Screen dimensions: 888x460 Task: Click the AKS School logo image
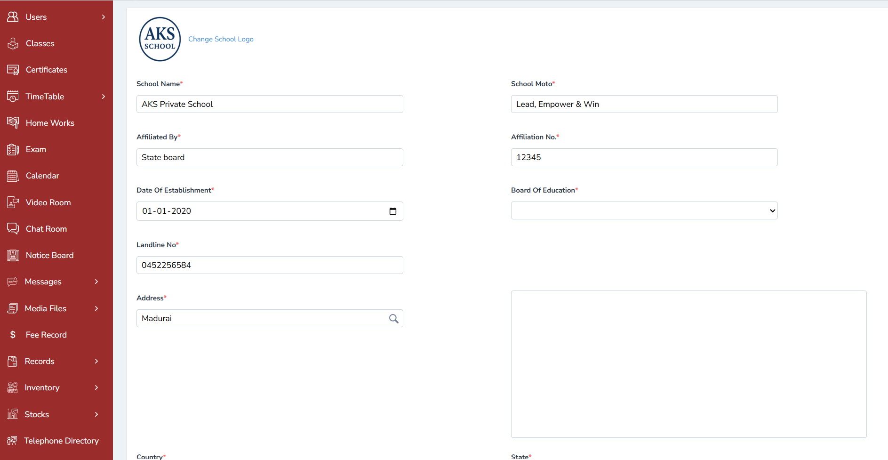pos(160,39)
